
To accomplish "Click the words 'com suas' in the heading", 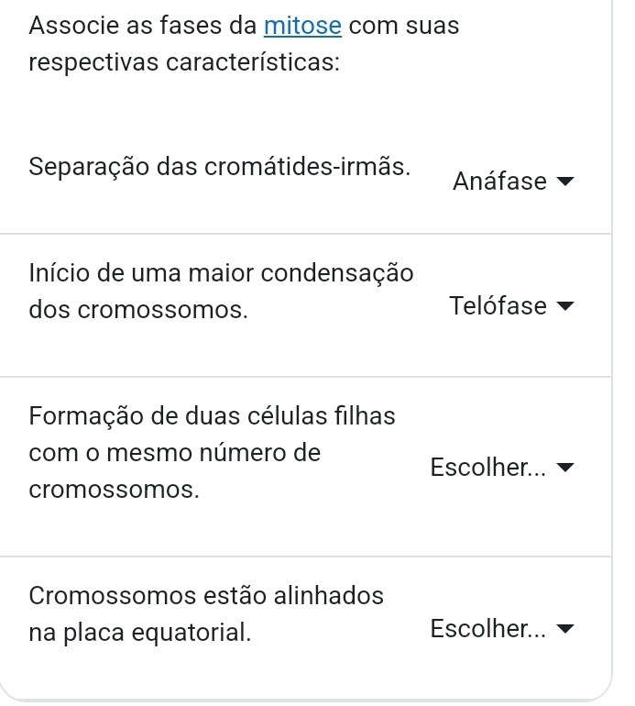I will point(403,26).
